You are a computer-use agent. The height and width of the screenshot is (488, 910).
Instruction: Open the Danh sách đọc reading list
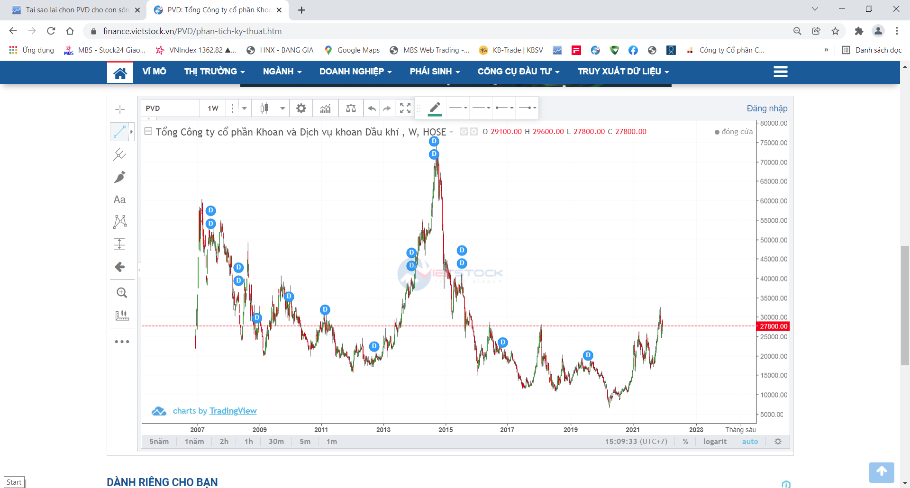[872, 50]
